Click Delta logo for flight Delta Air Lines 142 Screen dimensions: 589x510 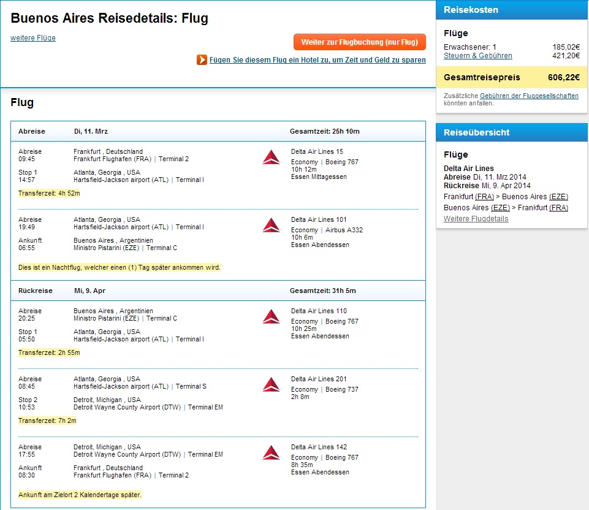(272, 452)
